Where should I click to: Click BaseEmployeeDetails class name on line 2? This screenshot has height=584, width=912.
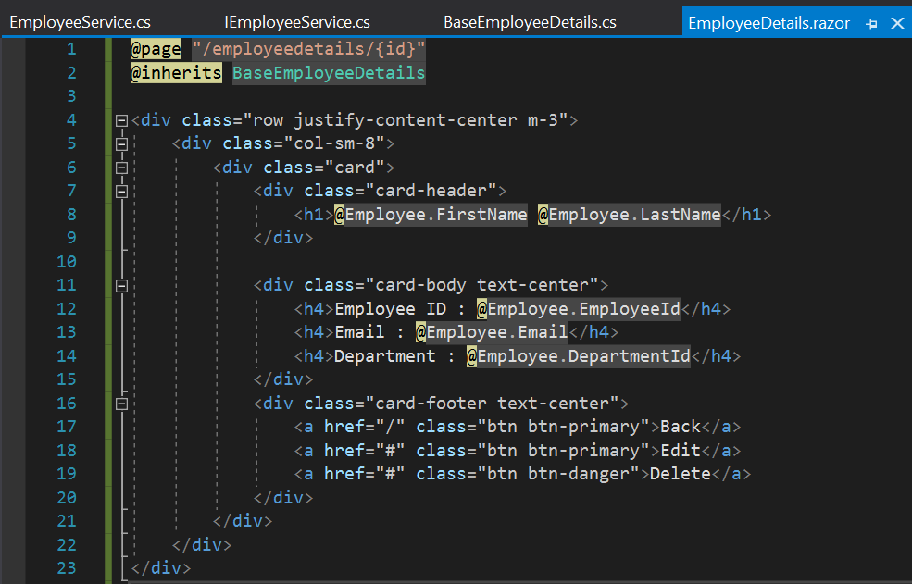[x=330, y=73]
